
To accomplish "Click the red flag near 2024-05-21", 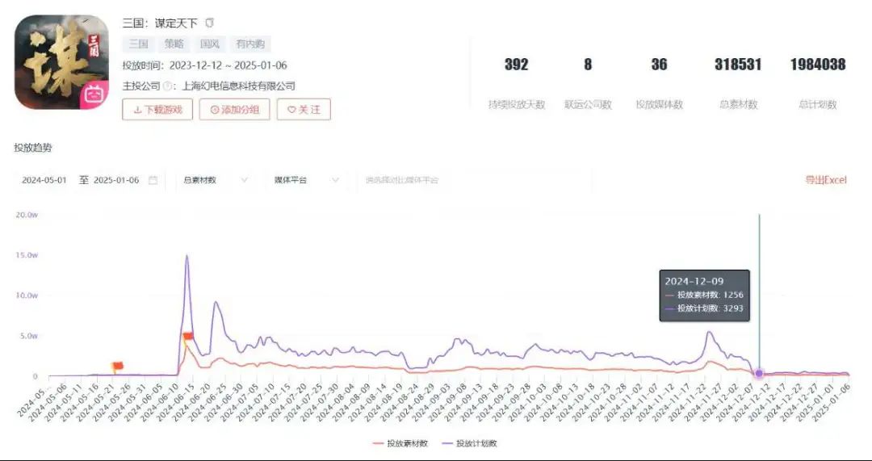I will pyautogui.click(x=117, y=366).
